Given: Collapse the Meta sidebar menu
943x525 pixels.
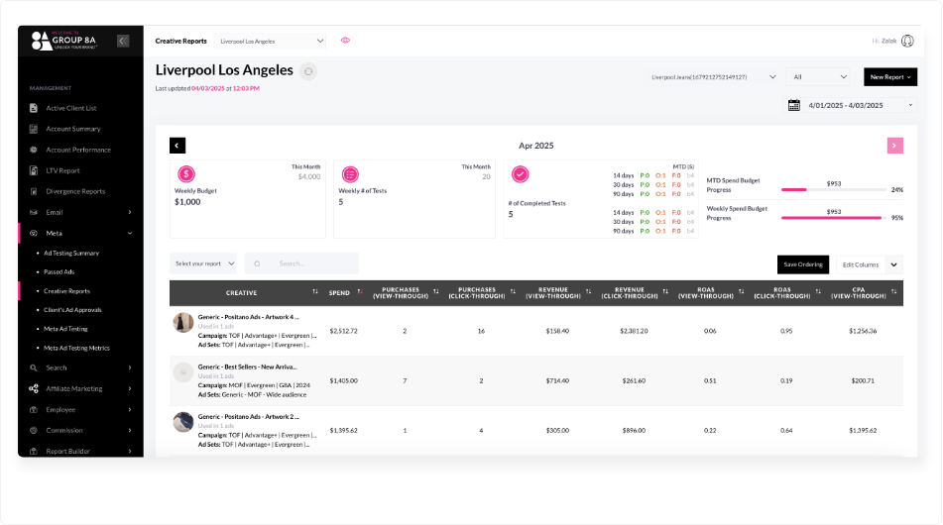Looking at the screenshot, I should pyautogui.click(x=130, y=233).
